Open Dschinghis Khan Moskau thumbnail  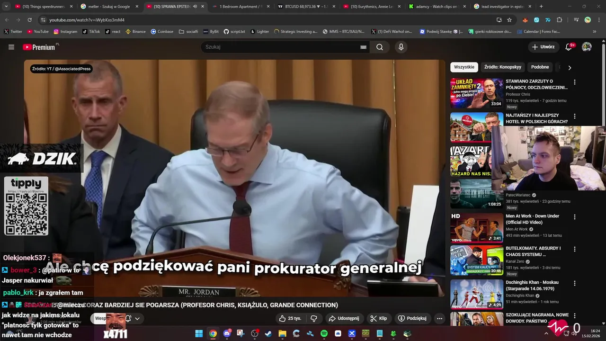[x=477, y=294]
